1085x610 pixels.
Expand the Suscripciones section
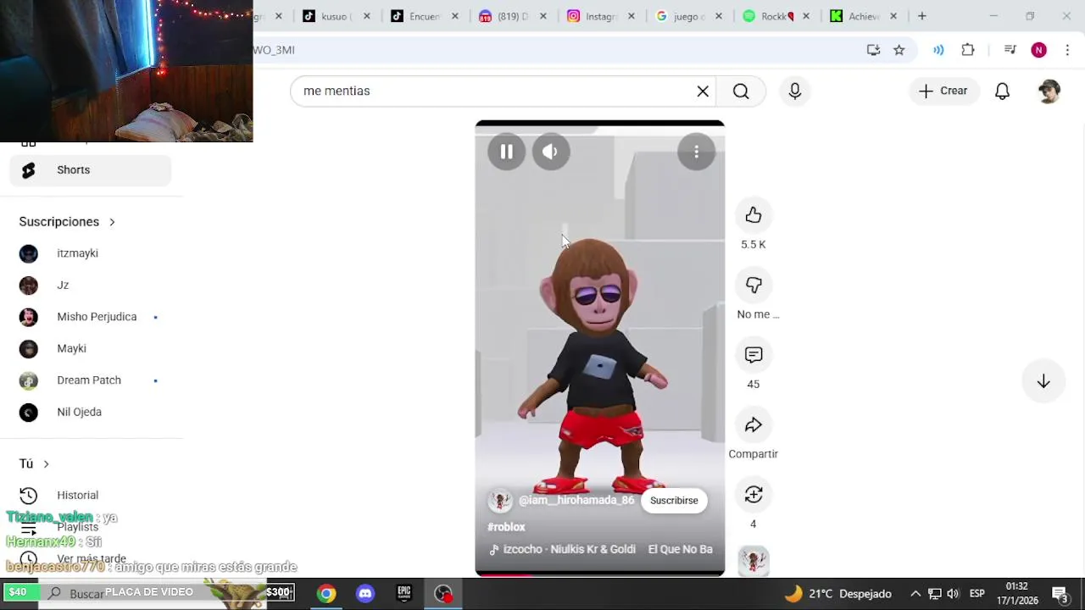click(x=67, y=222)
